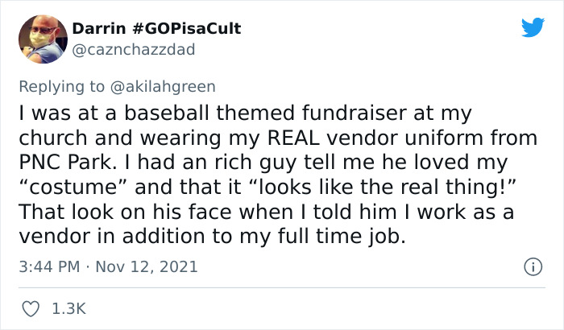This screenshot has height=330, width=564.
Task: Click the Twitter bird logo
Action: (x=533, y=28)
